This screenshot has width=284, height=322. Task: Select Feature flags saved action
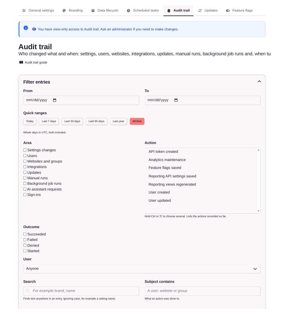201,168
